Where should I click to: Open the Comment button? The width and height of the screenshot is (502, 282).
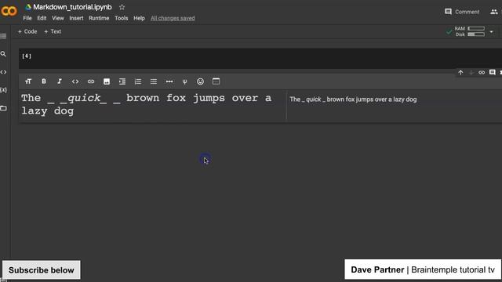pyautogui.click(x=462, y=12)
